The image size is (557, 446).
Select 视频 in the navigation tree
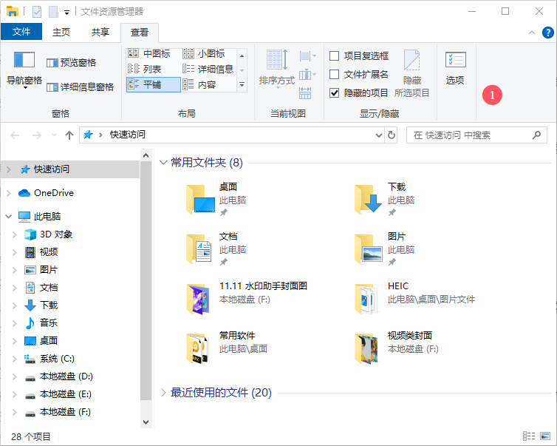point(49,251)
